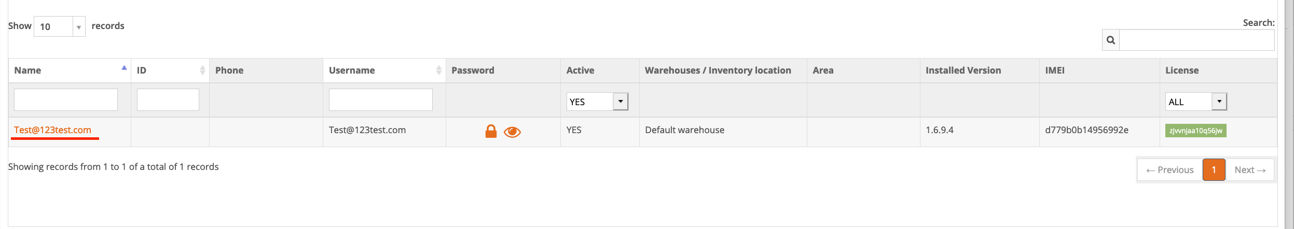Image resolution: width=1294 pixels, height=229 pixels.
Task: Select page 1 in pagination
Action: pyautogui.click(x=1214, y=170)
